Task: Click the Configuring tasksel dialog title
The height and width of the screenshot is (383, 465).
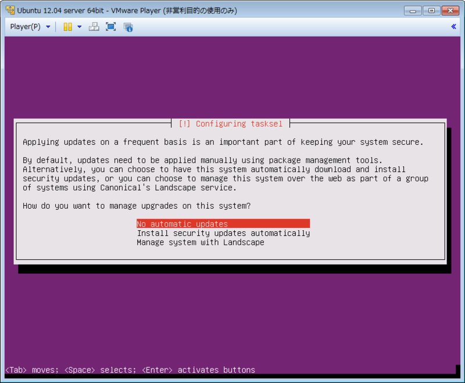Action: click(x=230, y=124)
